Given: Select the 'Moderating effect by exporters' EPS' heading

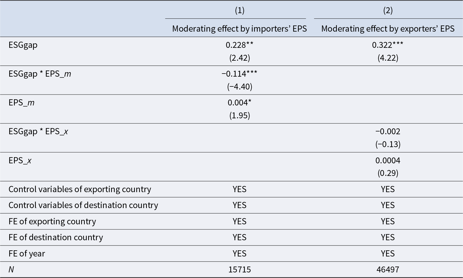Looking at the screenshot, I should (388, 29).
